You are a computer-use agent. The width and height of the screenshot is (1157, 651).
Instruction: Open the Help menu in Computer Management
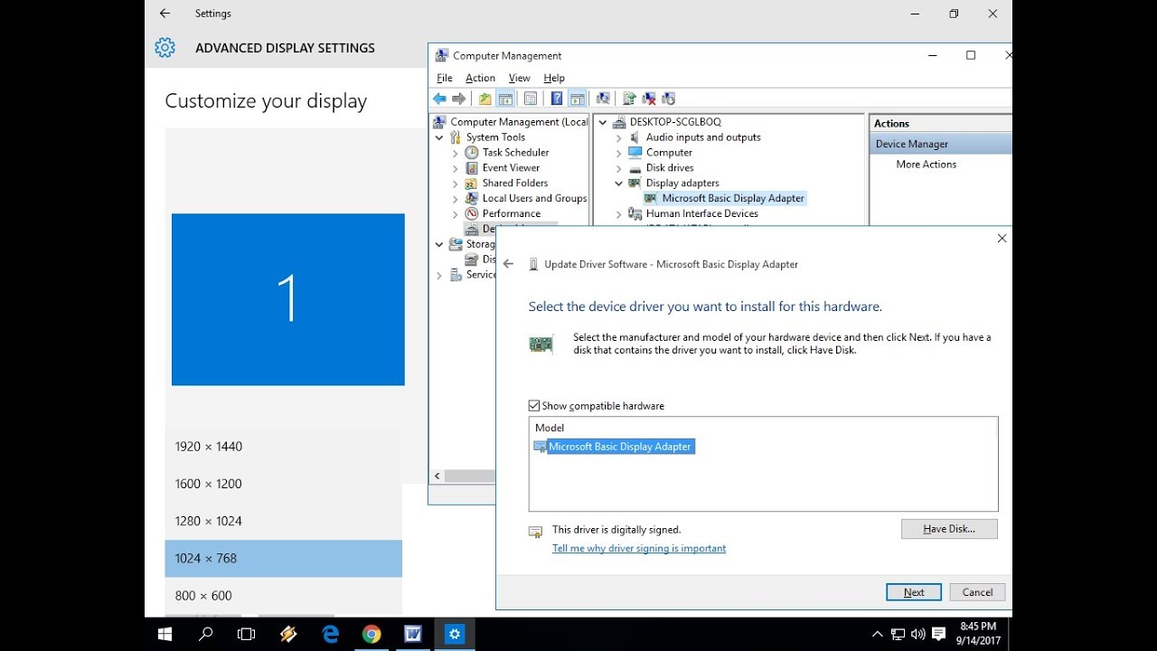[554, 78]
